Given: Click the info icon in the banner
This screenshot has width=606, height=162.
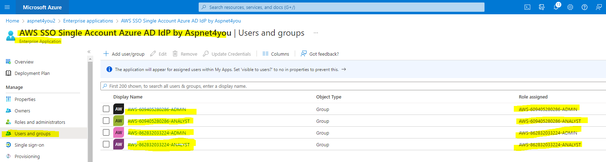Looking at the screenshot, I should 109,69.
